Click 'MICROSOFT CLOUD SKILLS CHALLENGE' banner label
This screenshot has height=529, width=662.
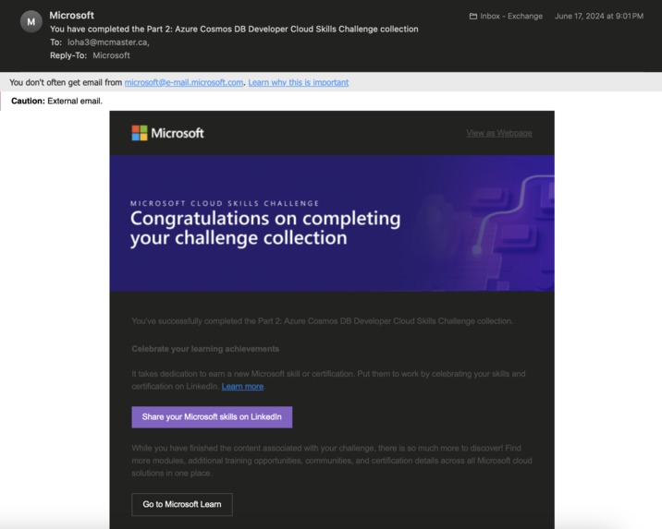225,203
